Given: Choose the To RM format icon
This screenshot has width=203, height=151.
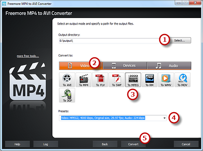Looking at the screenshot, I should click(x=149, y=80).
